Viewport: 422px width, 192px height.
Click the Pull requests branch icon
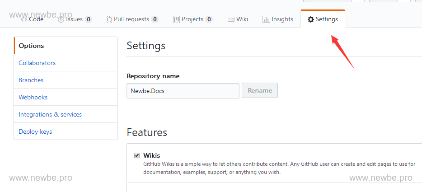(x=109, y=19)
